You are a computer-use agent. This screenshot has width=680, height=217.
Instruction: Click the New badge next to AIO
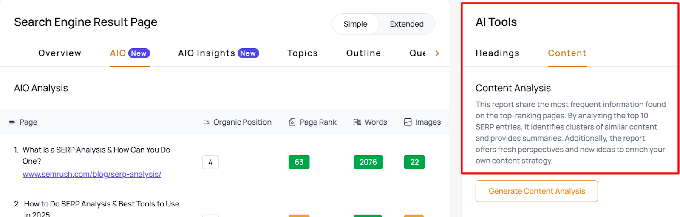point(139,53)
